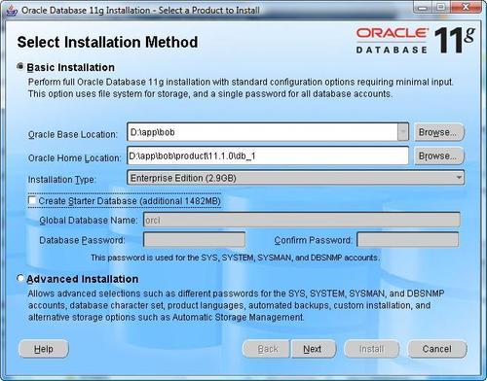This screenshot has height=381, width=487.
Task: Click the Global Database Name field
Action: click(302, 220)
